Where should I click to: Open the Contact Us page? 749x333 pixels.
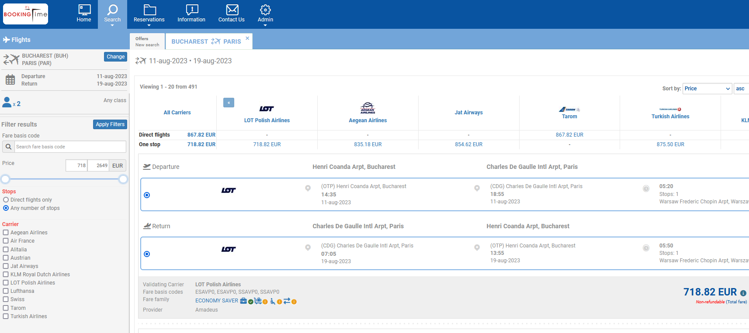[x=232, y=14]
